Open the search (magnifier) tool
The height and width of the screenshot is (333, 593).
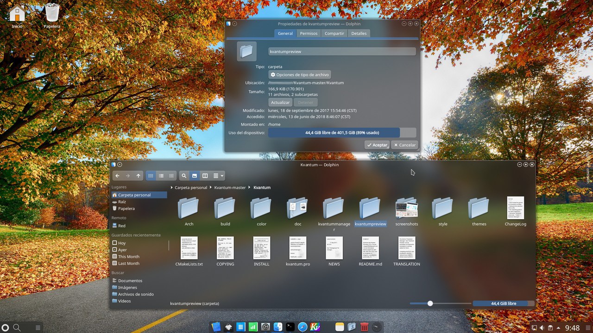[x=184, y=176]
